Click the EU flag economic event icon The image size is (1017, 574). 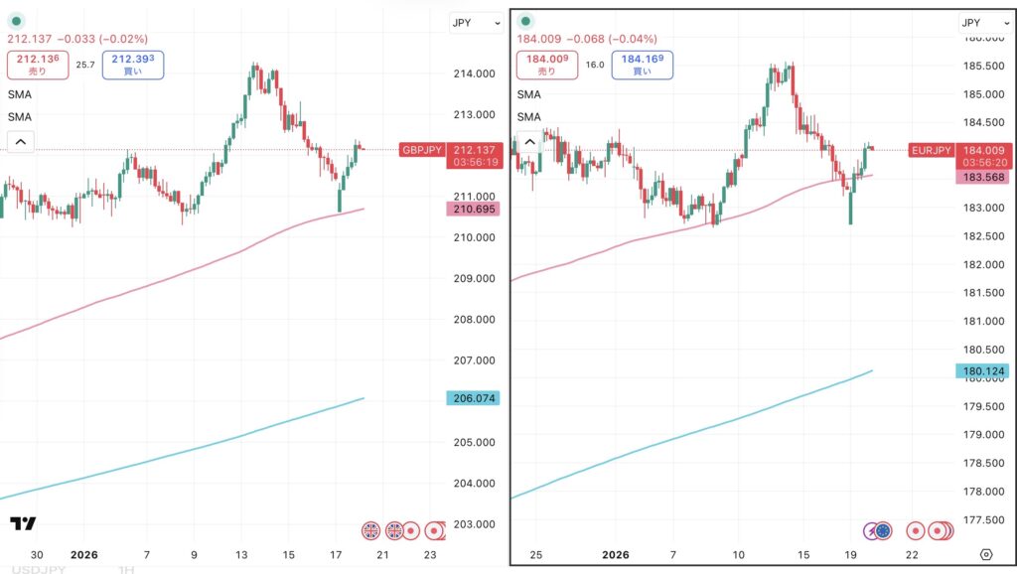coord(883,530)
